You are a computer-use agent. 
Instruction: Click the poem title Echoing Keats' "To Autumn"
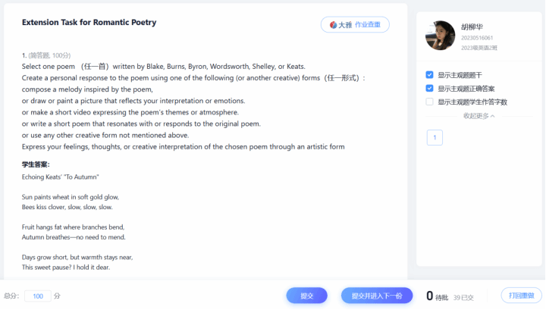pyautogui.click(x=60, y=177)
